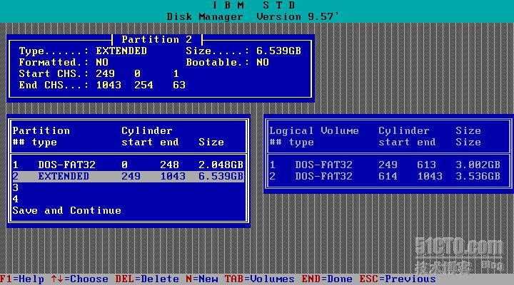Select partition 1 DOS-FAT32 row
The image size is (514, 285).
128,165
